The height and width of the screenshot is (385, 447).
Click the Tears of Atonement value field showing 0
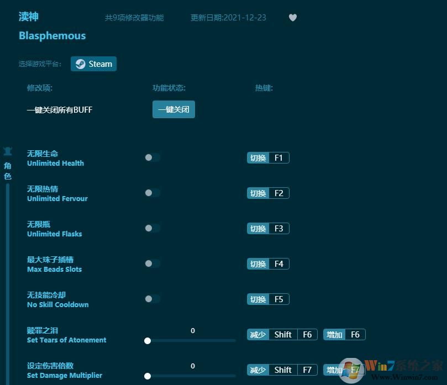[x=192, y=330]
